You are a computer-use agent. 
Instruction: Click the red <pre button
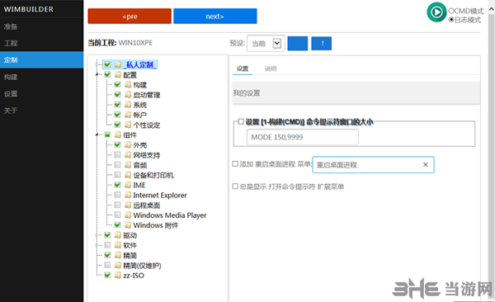(130, 17)
